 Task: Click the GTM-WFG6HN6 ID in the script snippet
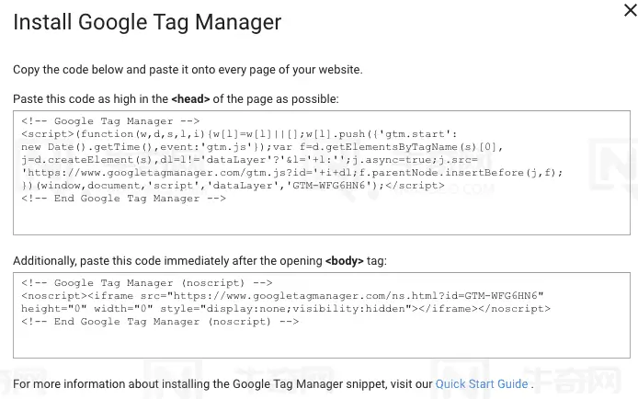pyautogui.click(x=329, y=186)
